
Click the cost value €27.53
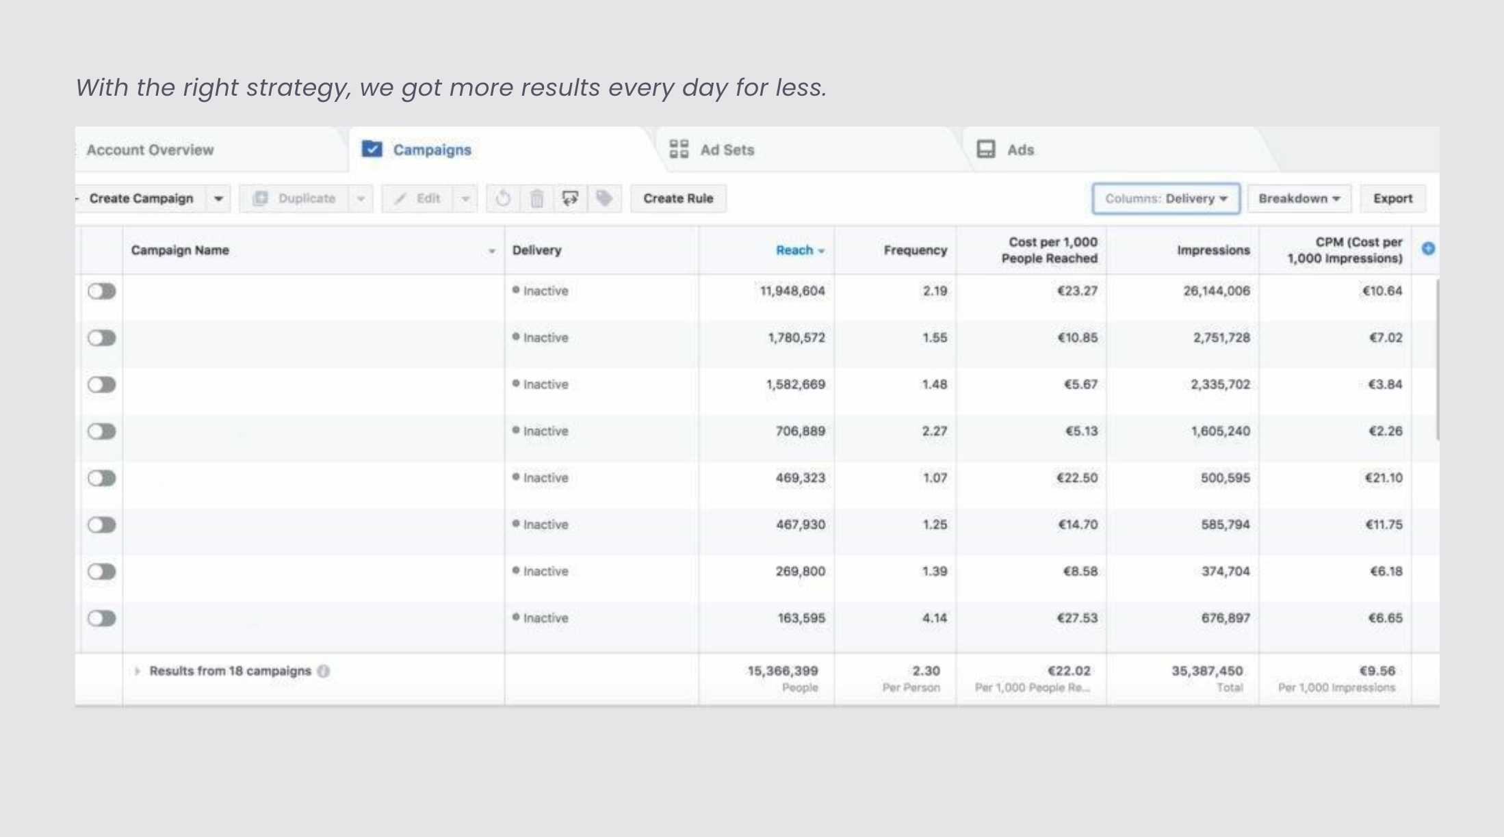(x=1077, y=618)
